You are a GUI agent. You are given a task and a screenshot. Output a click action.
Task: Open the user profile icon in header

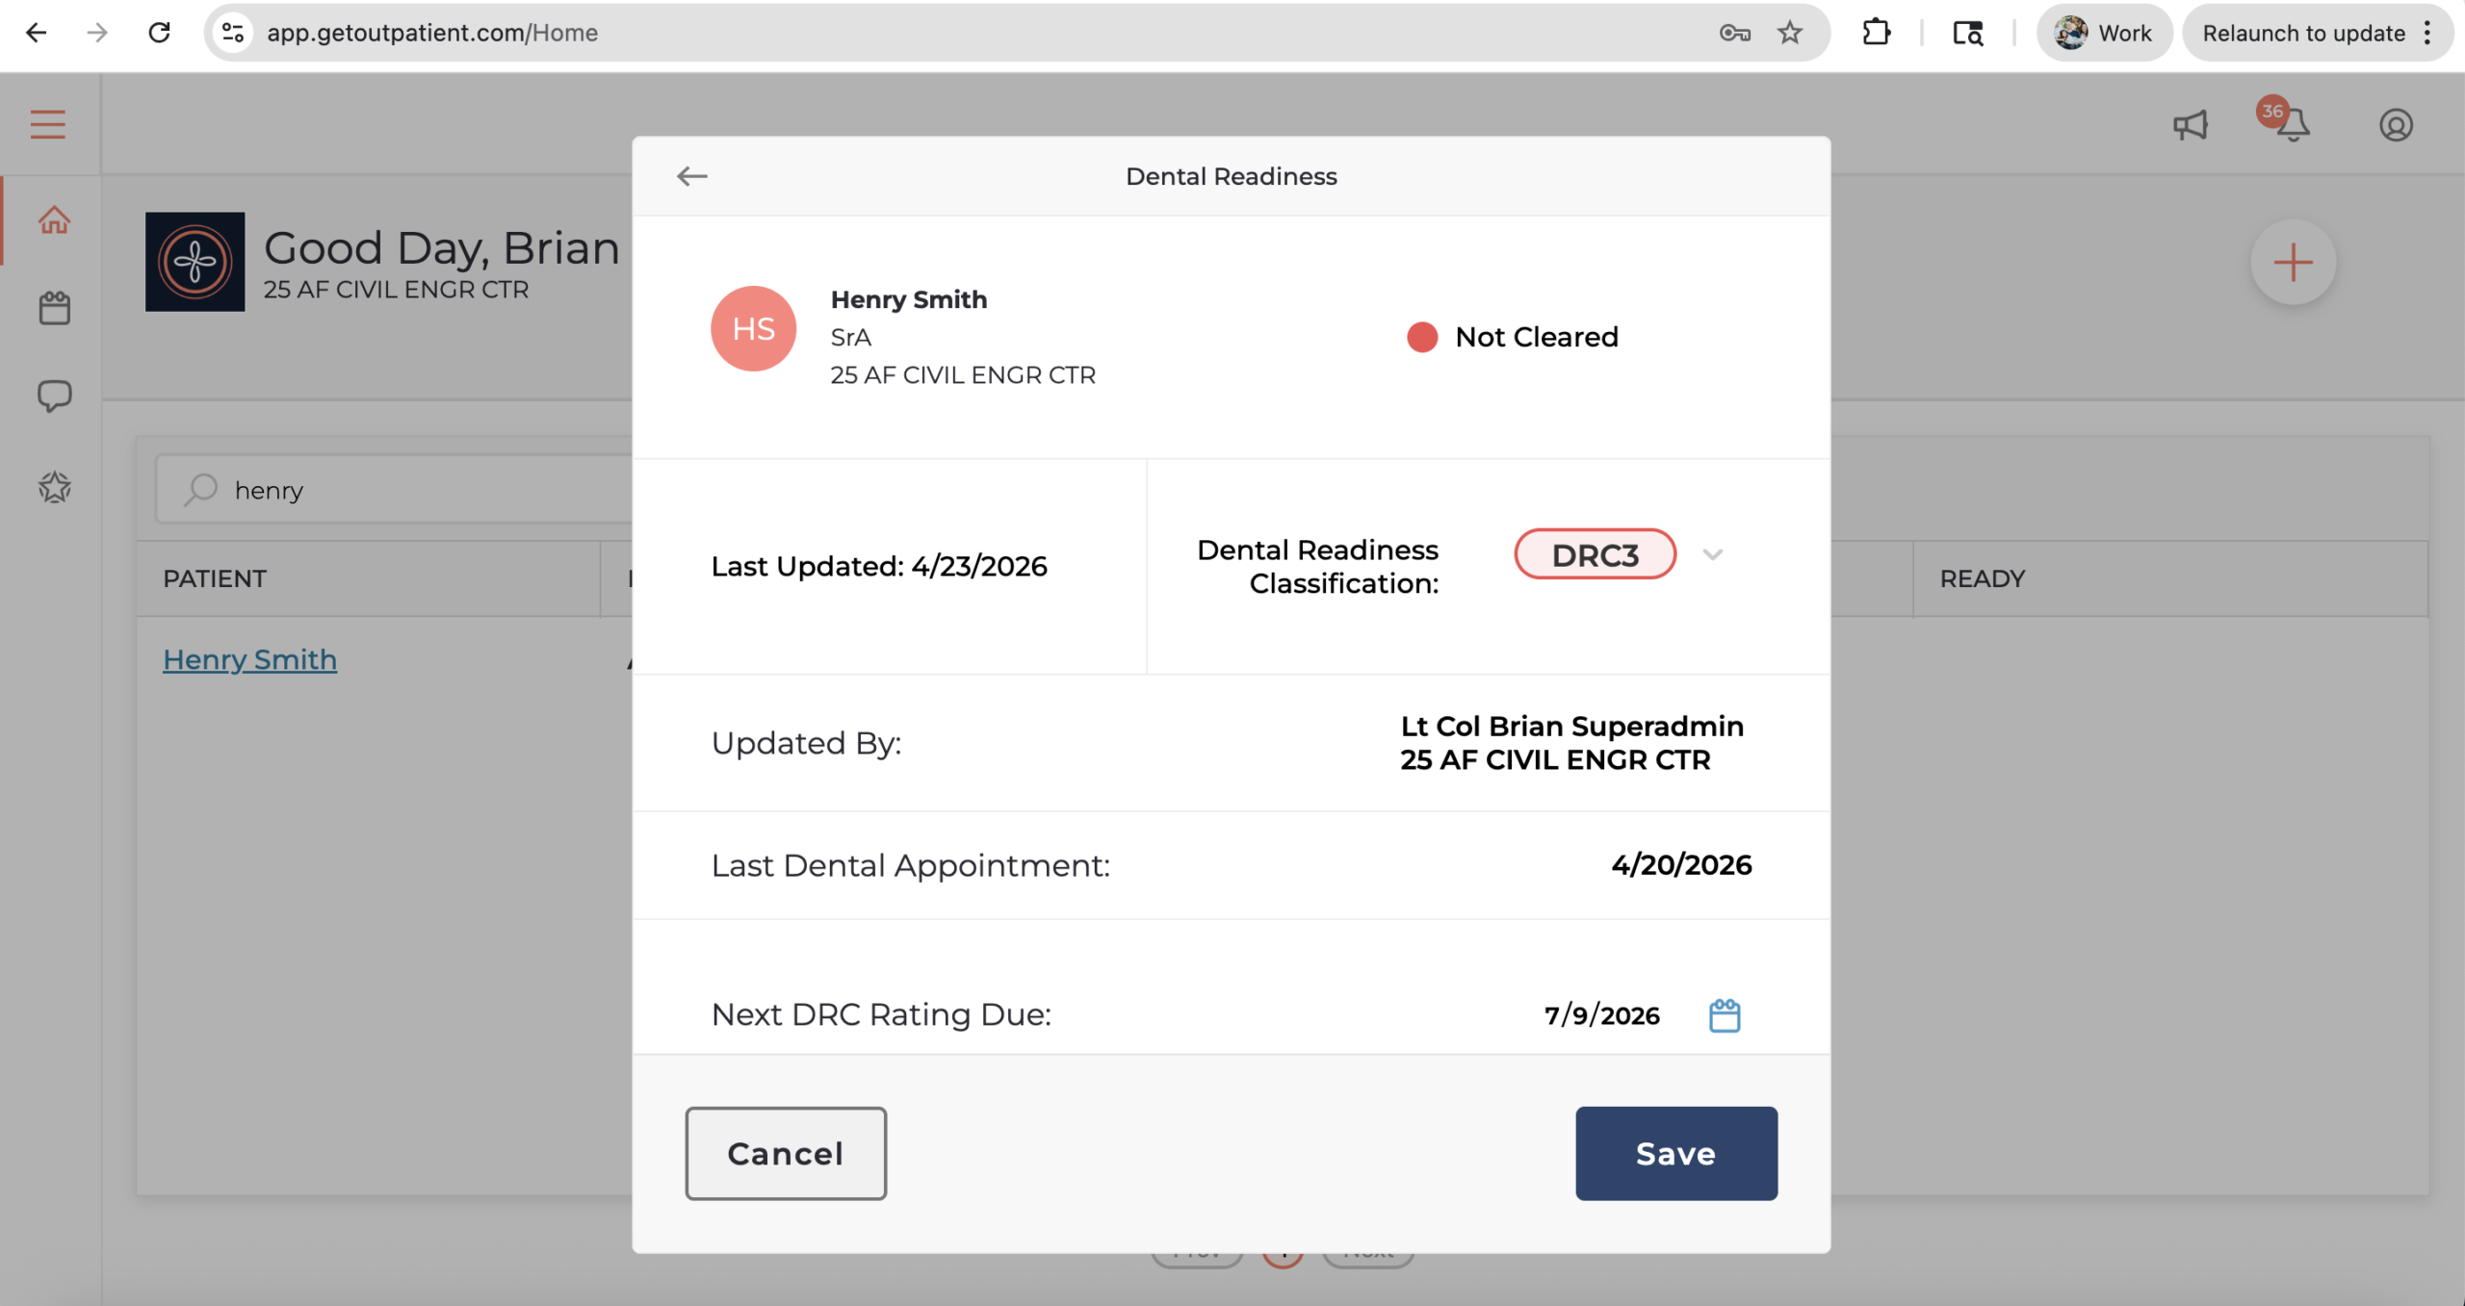[x=2395, y=125]
